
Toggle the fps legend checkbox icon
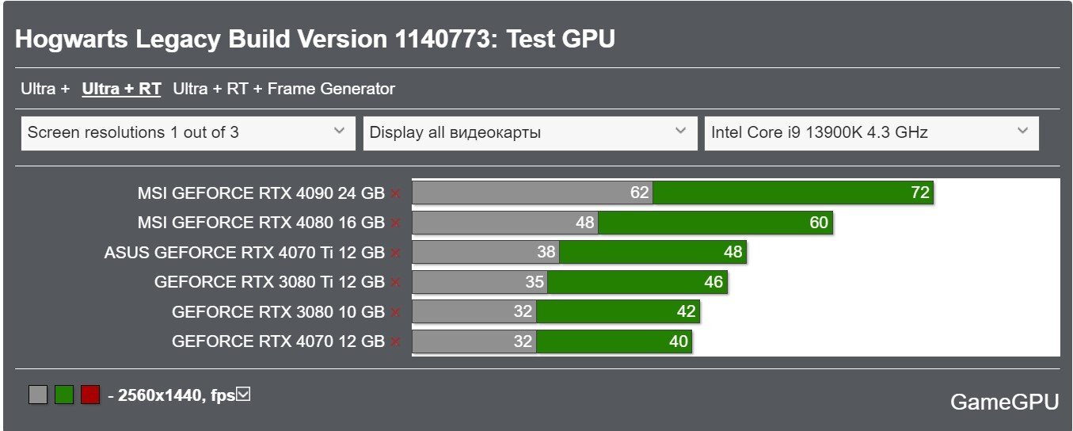(244, 394)
